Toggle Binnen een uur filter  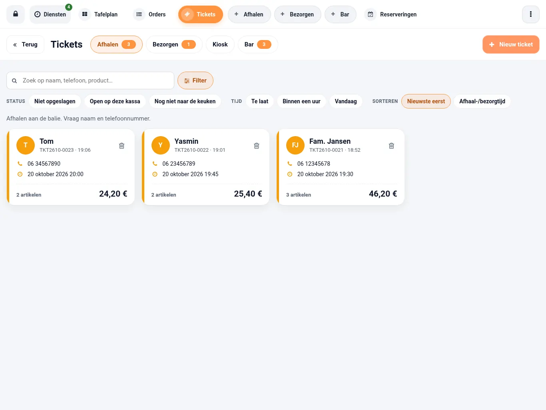[301, 101]
